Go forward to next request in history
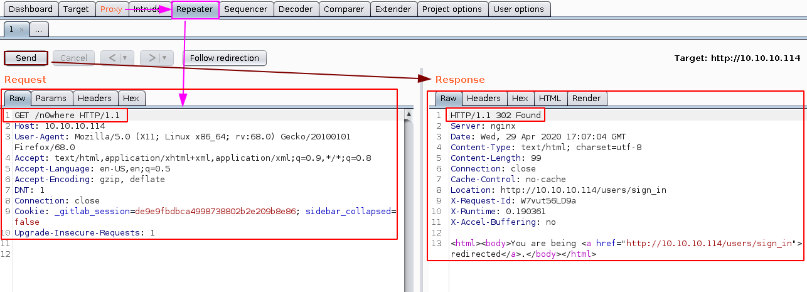Image resolution: width=807 pixels, height=292 pixels. pyautogui.click(x=152, y=58)
